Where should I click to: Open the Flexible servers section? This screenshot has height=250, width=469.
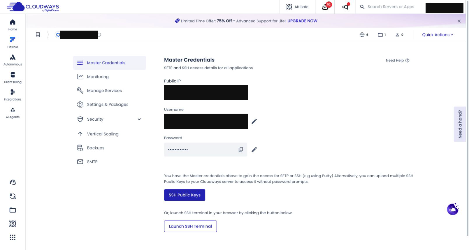[13, 43]
